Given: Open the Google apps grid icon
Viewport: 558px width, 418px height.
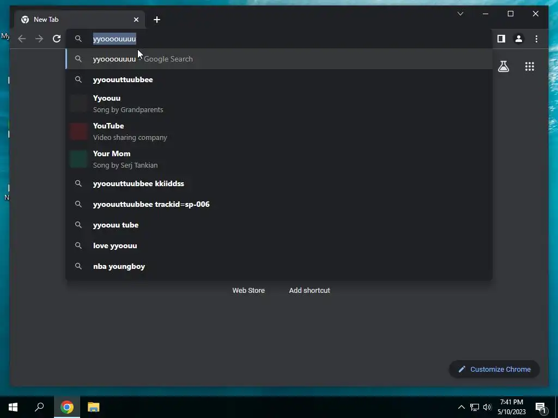Looking at the screenshot, I should coord(530,66).
